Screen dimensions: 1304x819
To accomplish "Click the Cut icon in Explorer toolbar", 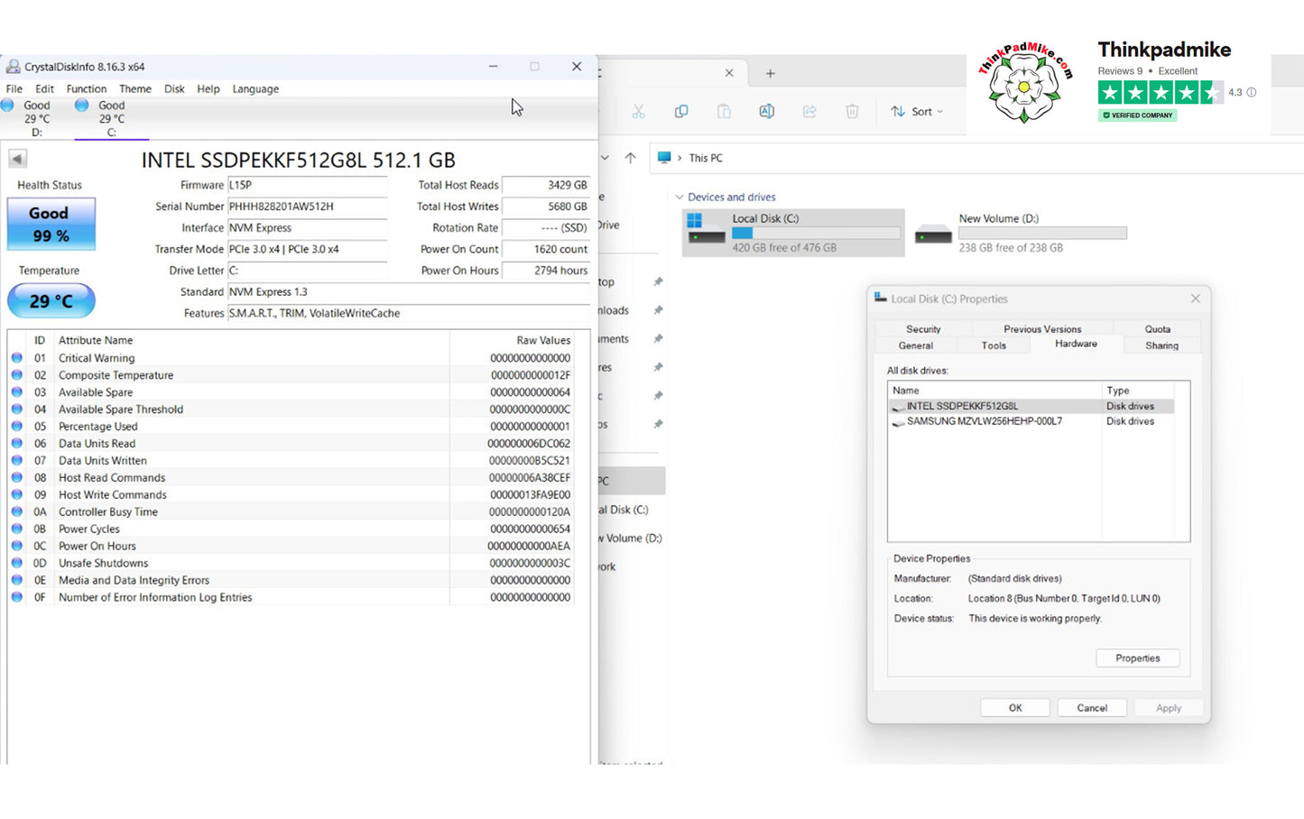I will pos(638,111).
